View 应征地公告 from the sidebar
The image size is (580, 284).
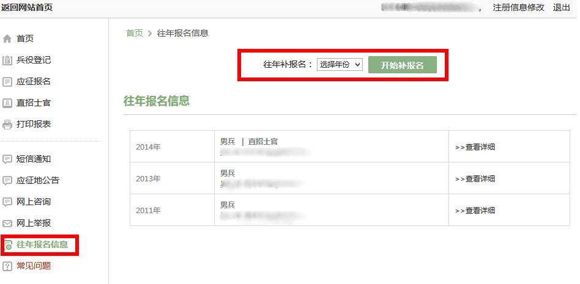[38, 180]
